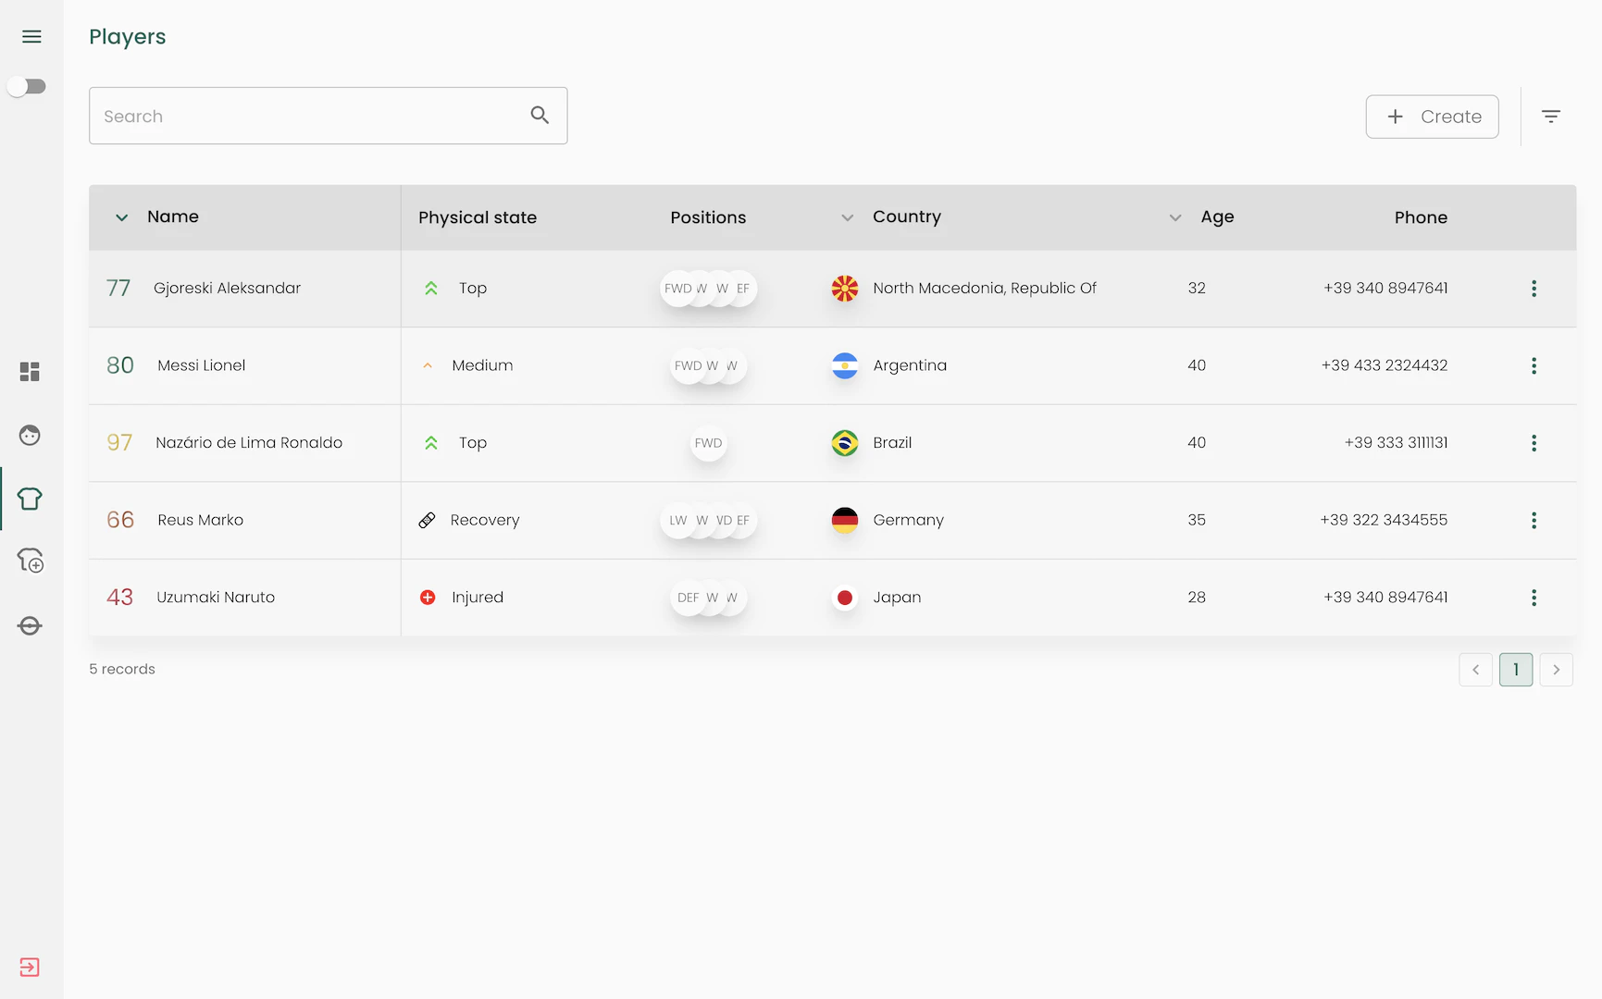Open row menu for Uzumaki Naruto
The image size is (1602, 999).
pyautogui.click(x=1534, y=598)
